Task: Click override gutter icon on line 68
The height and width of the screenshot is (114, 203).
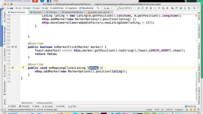Action: pos(13,47)
